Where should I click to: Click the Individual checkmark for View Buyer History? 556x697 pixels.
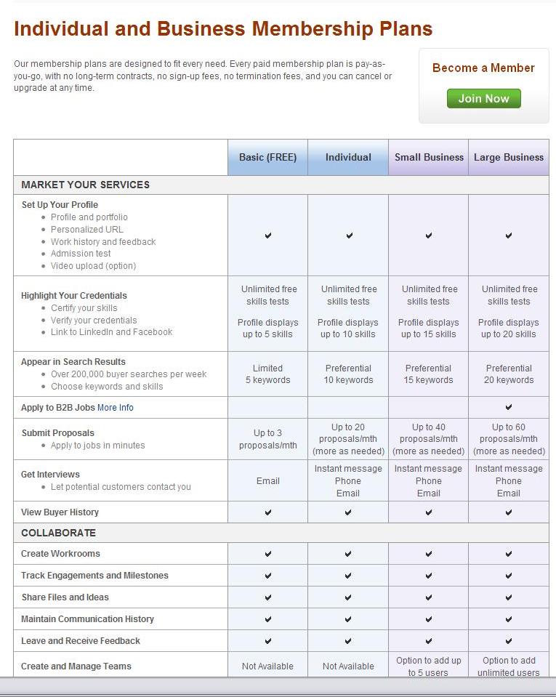tap(348, 512)
